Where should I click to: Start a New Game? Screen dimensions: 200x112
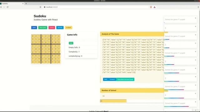coord(43,28)
